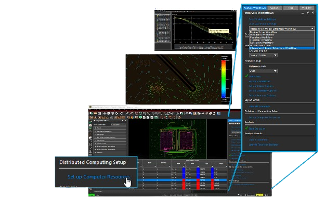Click the View 3D Geometry link
The width and height of the screenshot is (326, 207).
259,106
